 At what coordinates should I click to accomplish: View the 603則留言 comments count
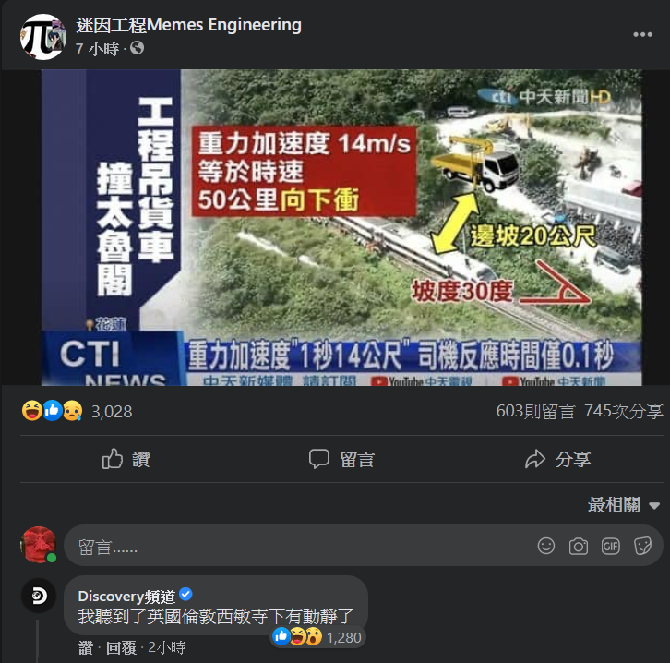pyautogui.click(x=535, y=411)
